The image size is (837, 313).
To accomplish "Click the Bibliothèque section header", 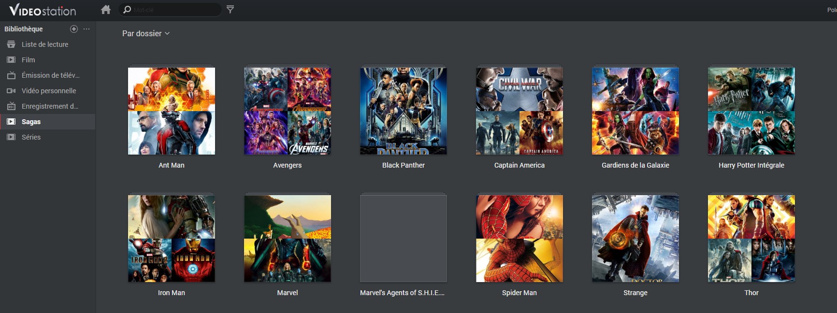I will point(24,29).
